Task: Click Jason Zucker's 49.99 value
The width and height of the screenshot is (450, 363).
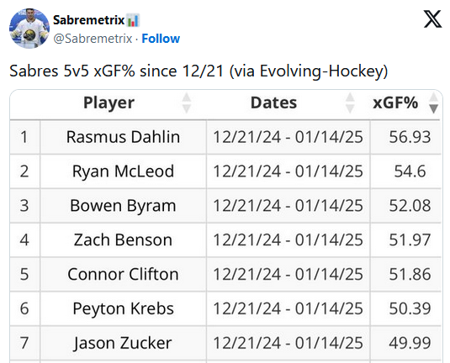Action: (410, 343)
